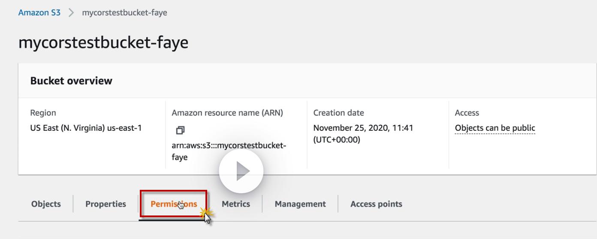Click the Region column label
Screen dimensions: 597x239
(43, 113)
